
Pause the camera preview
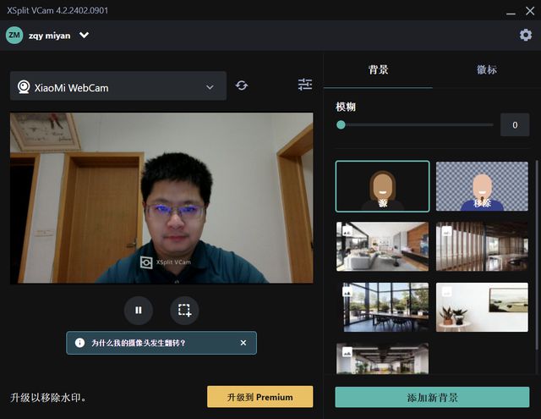139,310
